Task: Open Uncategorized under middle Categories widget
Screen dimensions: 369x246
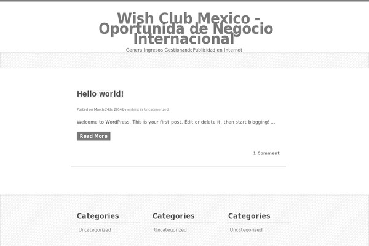Action: point(170,230)
